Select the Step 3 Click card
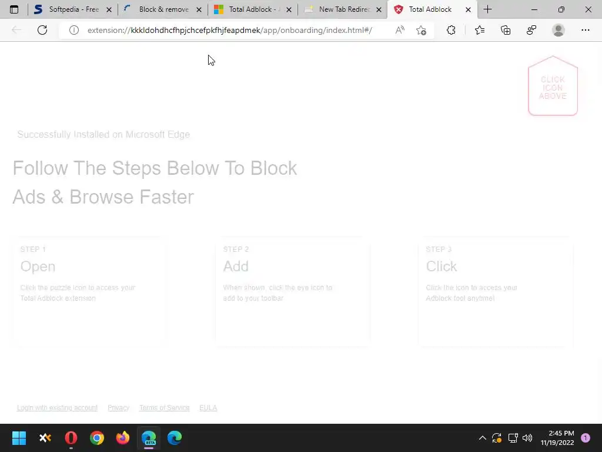This screenshot has width=602, height=452. (496, 291)
